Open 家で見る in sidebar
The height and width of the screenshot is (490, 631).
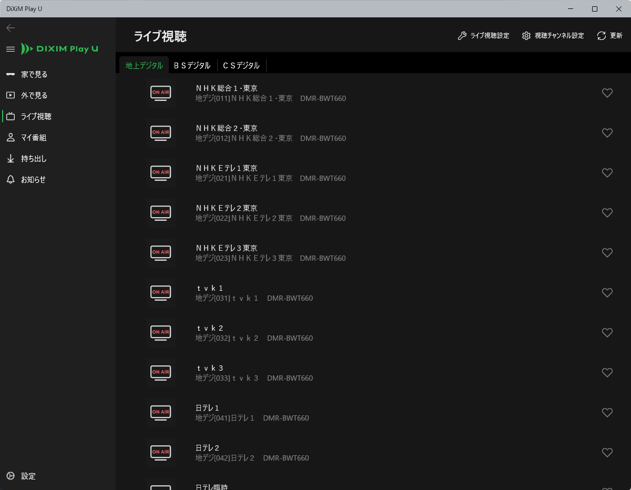[34, 75]
